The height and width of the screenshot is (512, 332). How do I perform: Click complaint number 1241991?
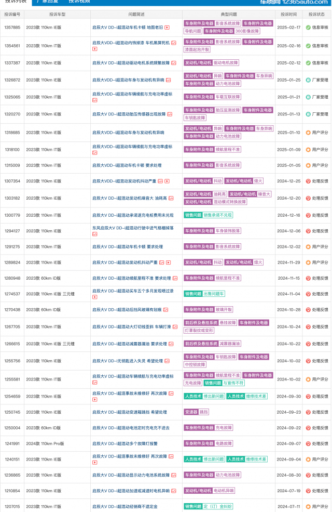point(12,444)
